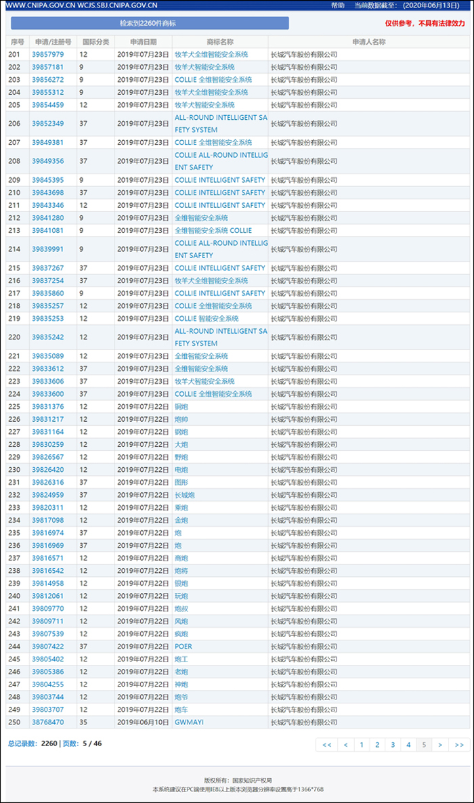Image resolution: width=474 pixels, height=803 pixels.
Task: Open trademark 炮帅 link
Action: click(x=181, y=419)
